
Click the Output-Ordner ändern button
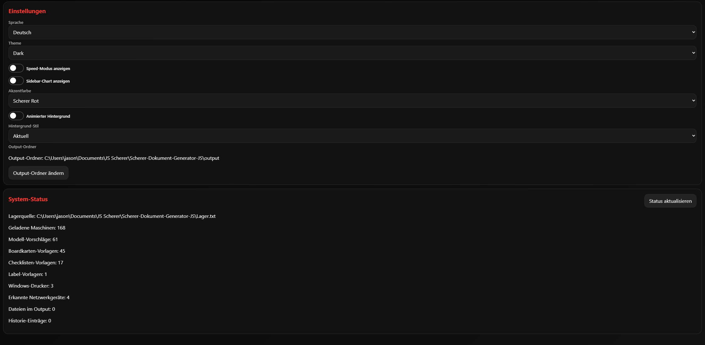tap(38, 173)
